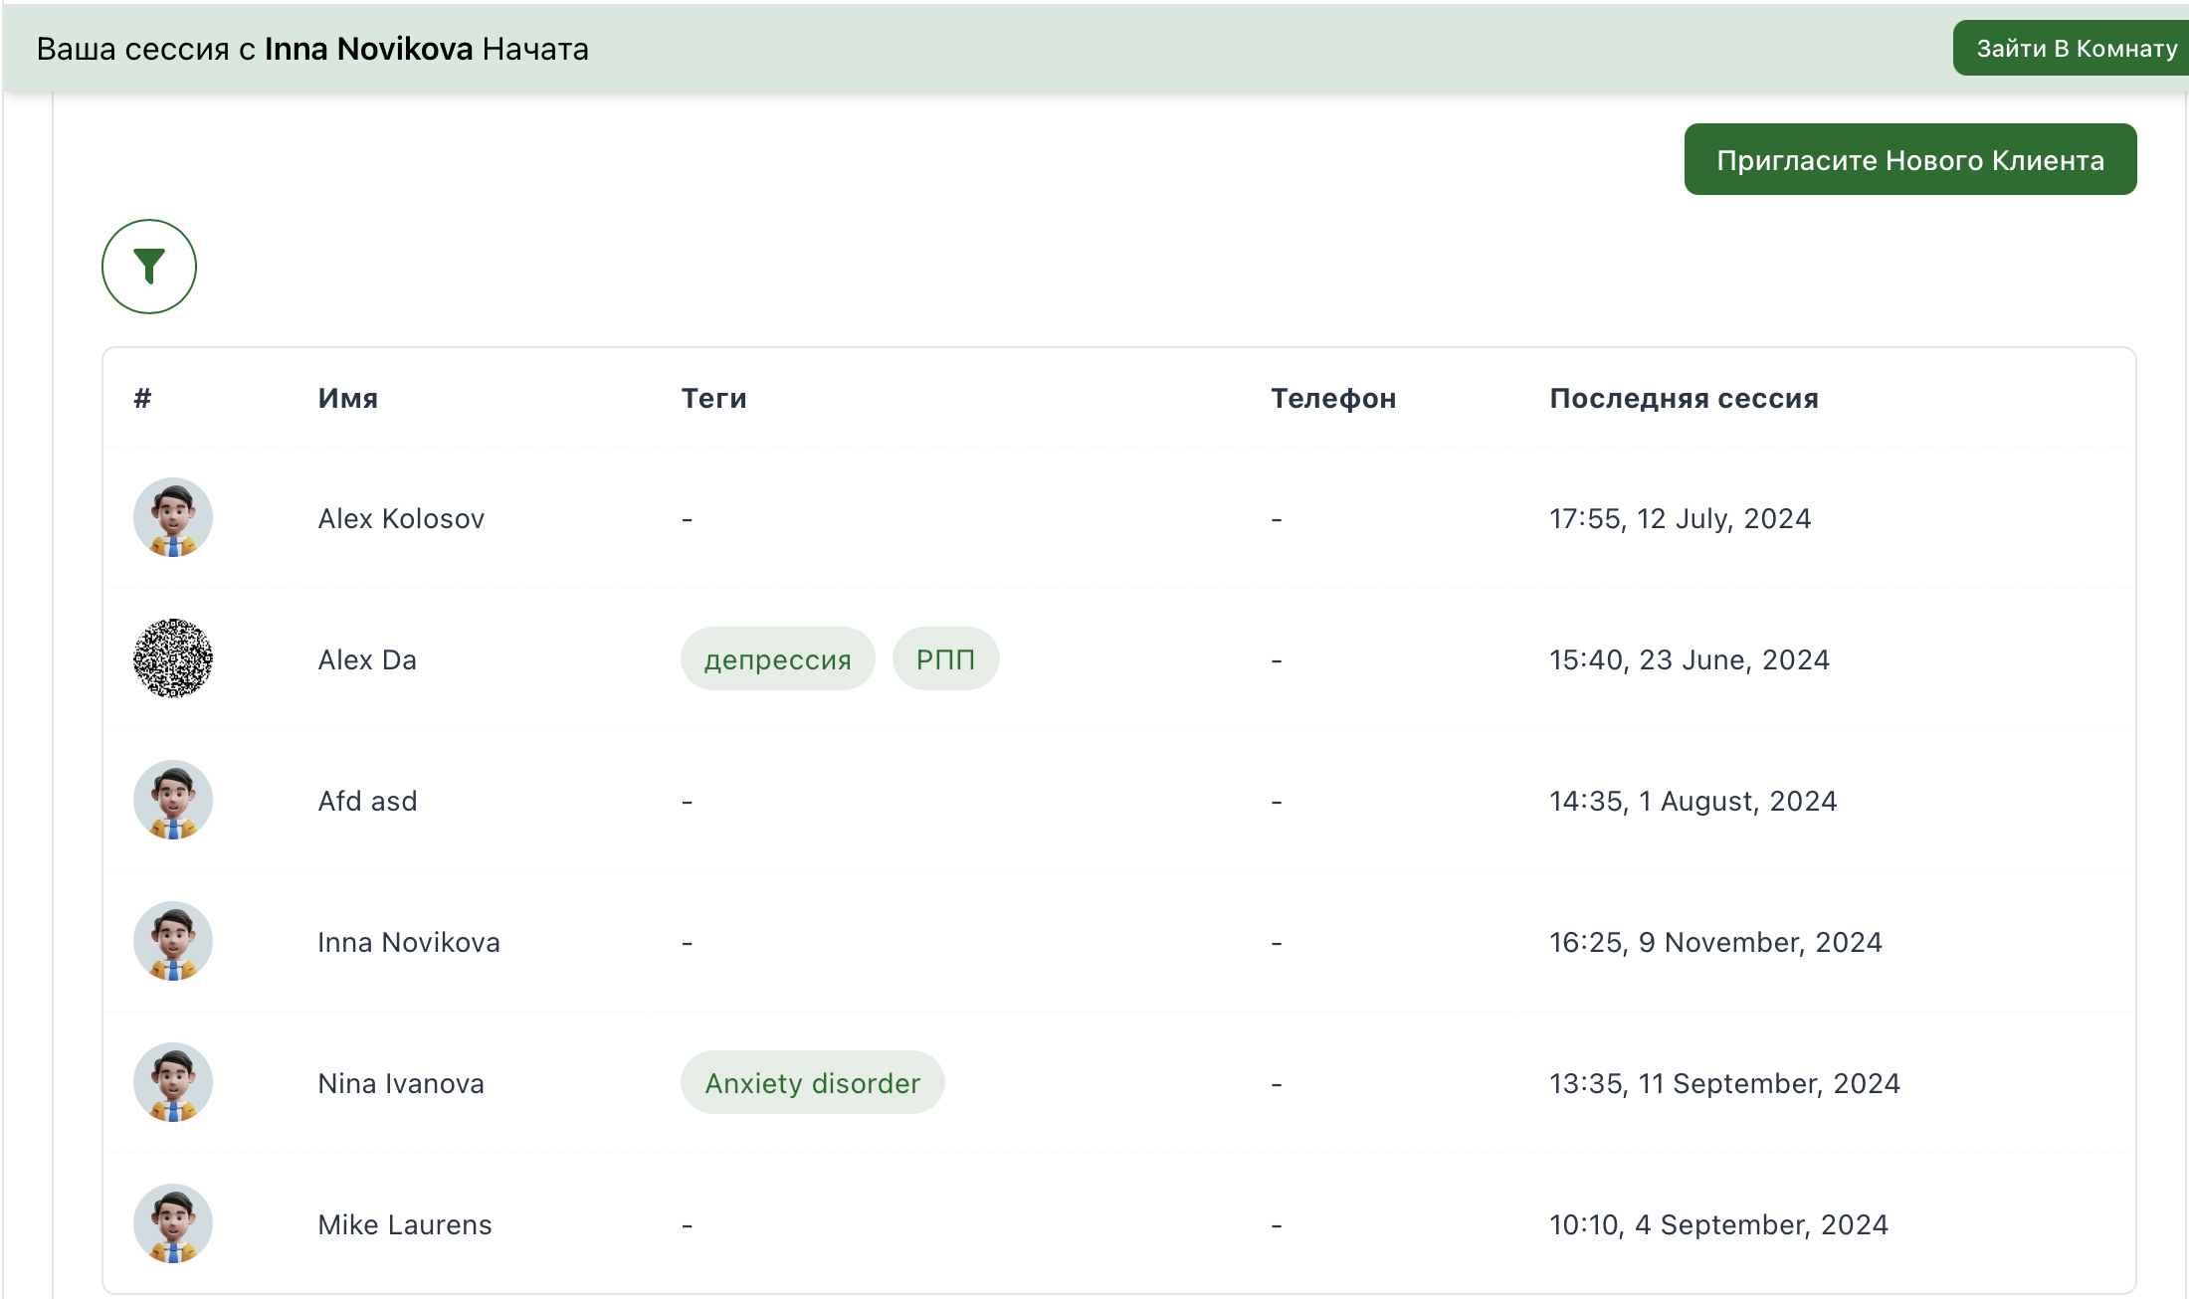This screenshot has width=2189, height=1299.
Task: Click Afd asd's avatar image
Action: click(173, 800)
